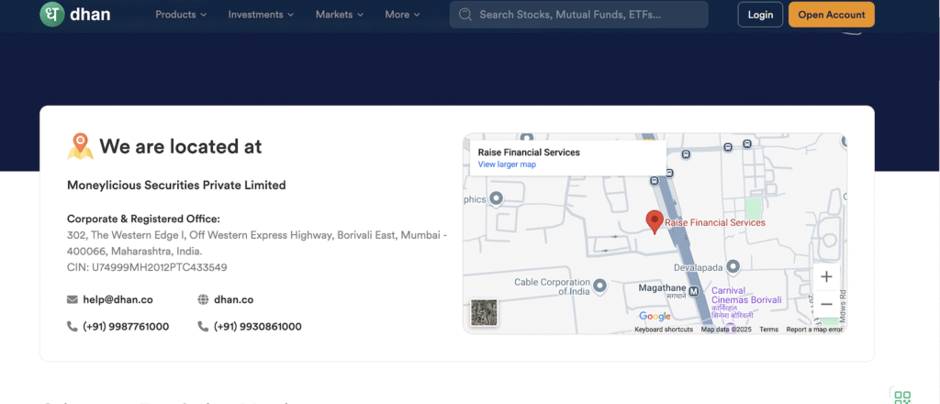Focus the Search Stocks, Mutual Funds field
Screen dimensions: 940x404
tap(579, 15)
